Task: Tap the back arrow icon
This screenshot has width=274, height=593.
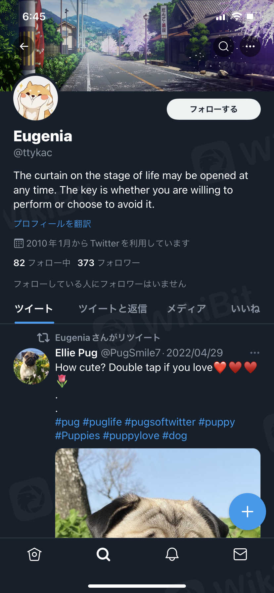Action: point(24,46)
